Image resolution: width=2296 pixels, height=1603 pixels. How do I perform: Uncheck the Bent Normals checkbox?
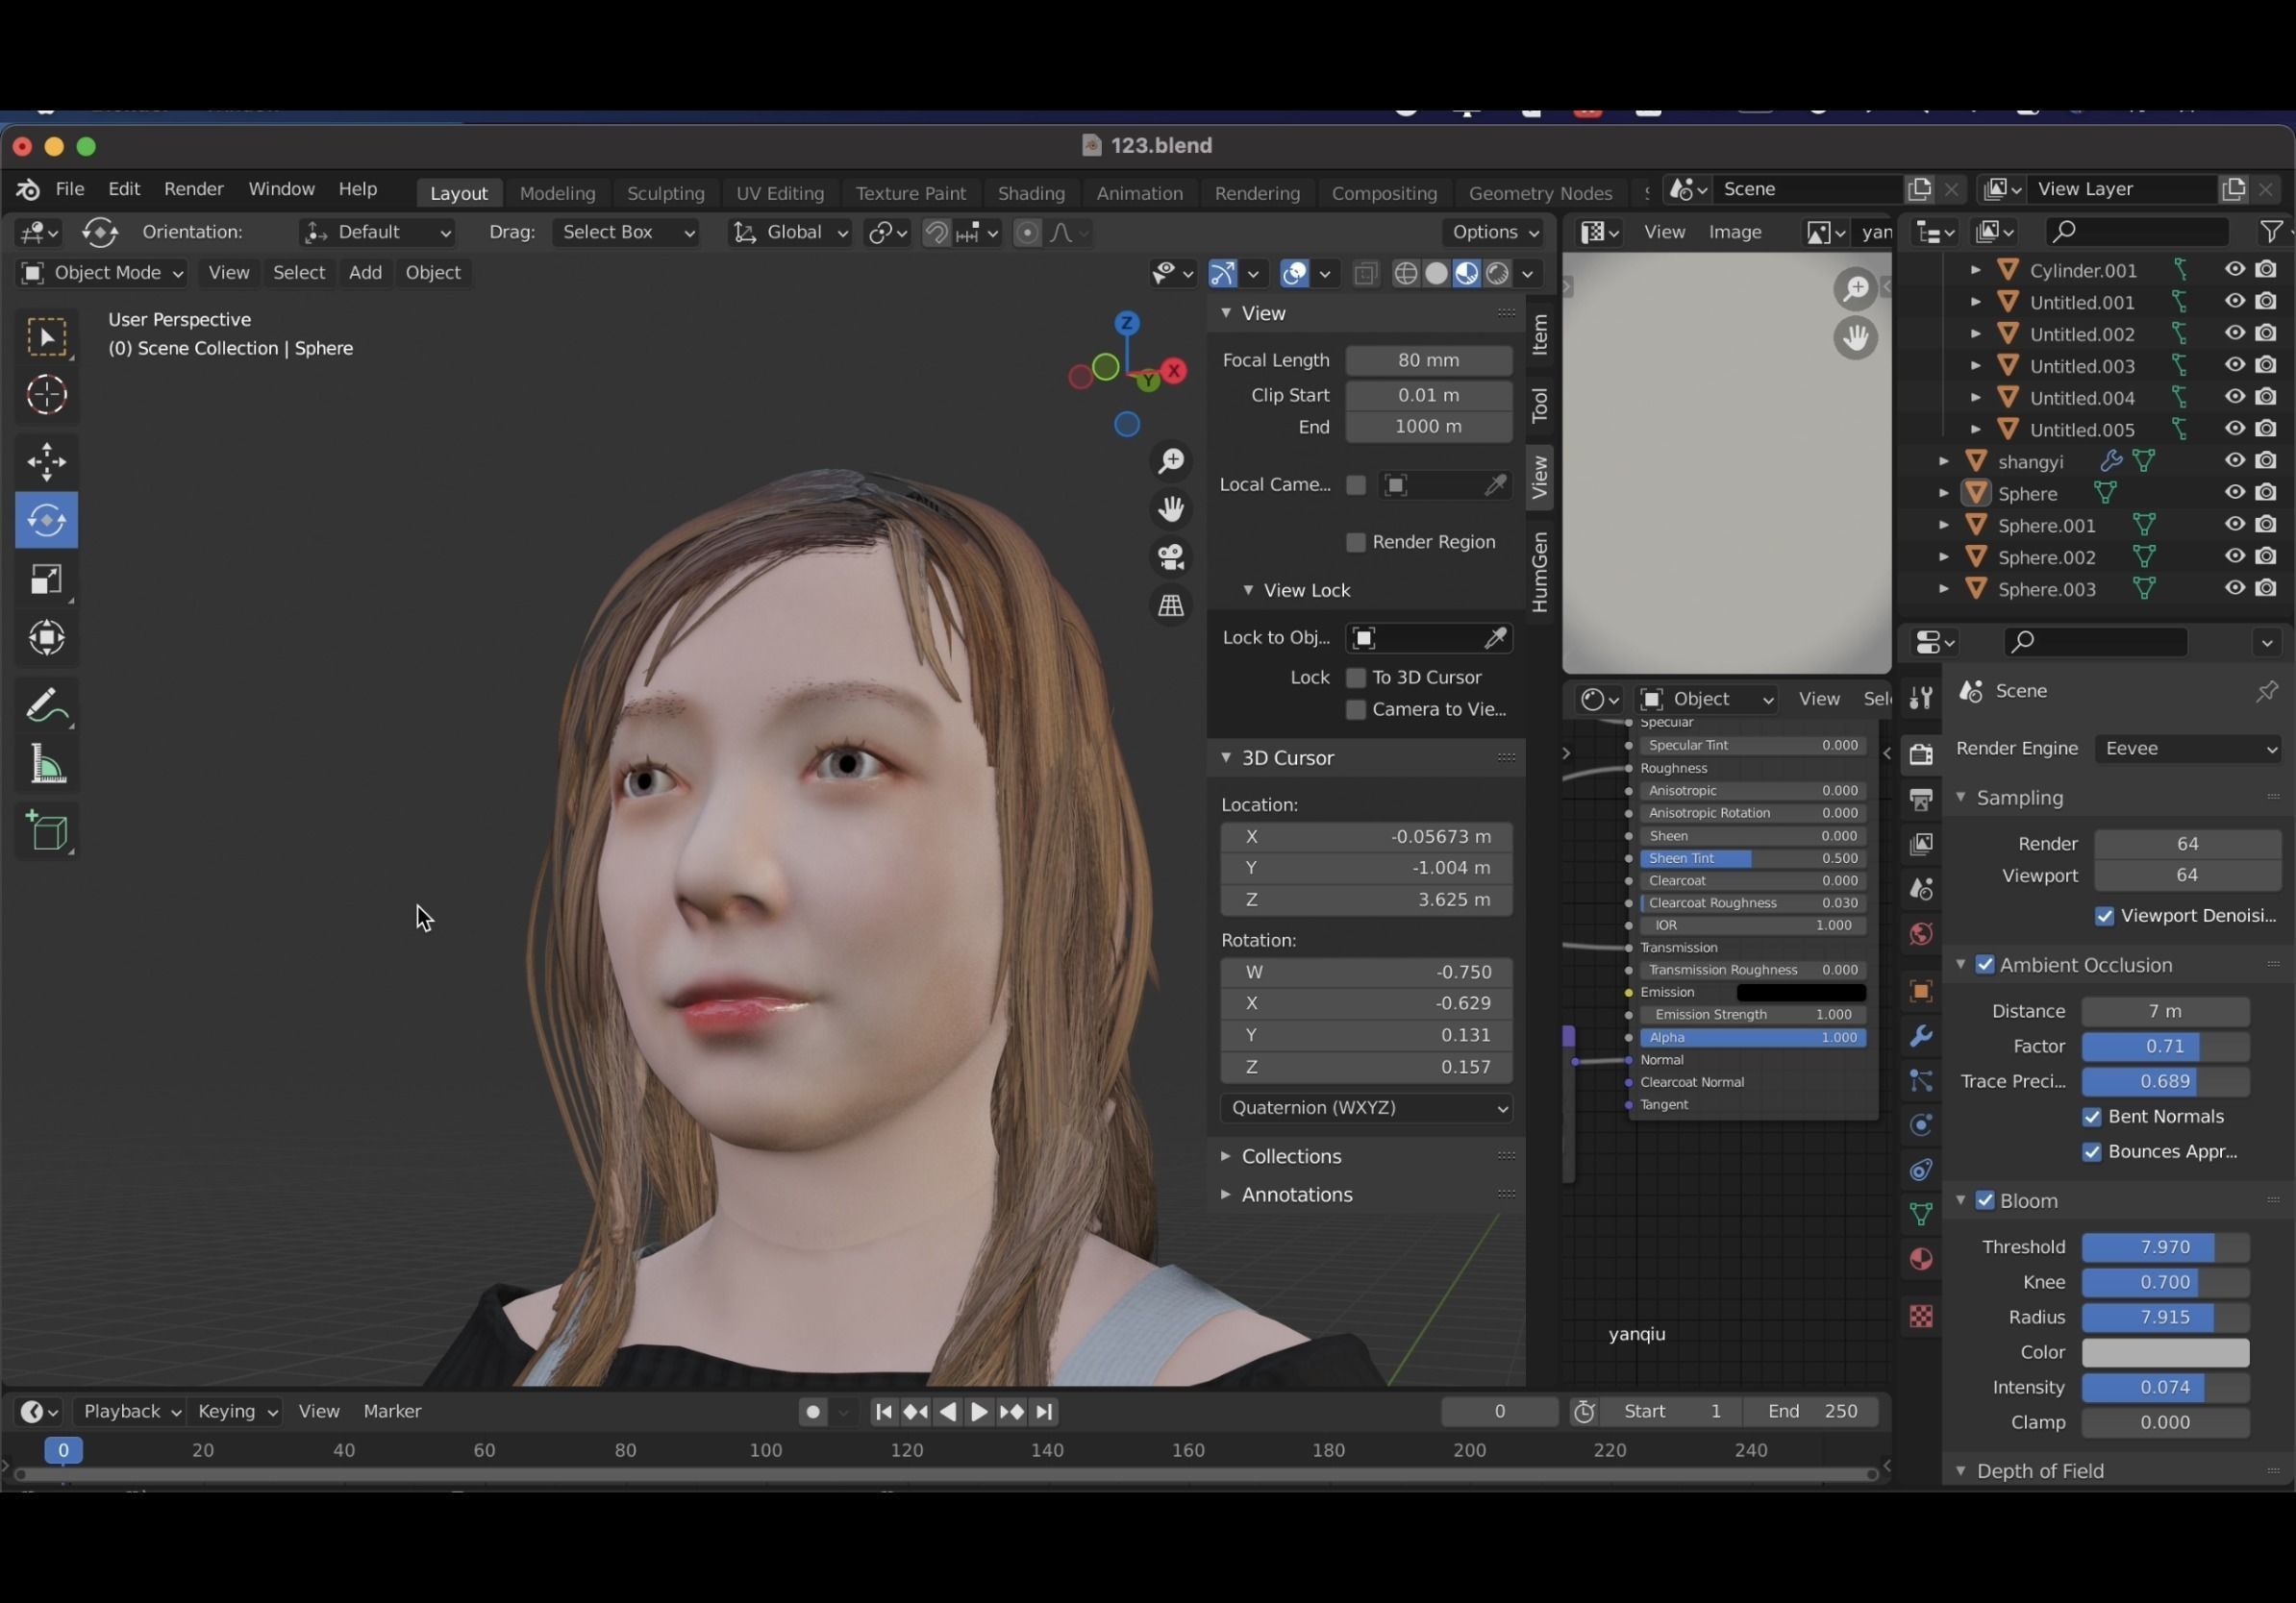2090,1117
